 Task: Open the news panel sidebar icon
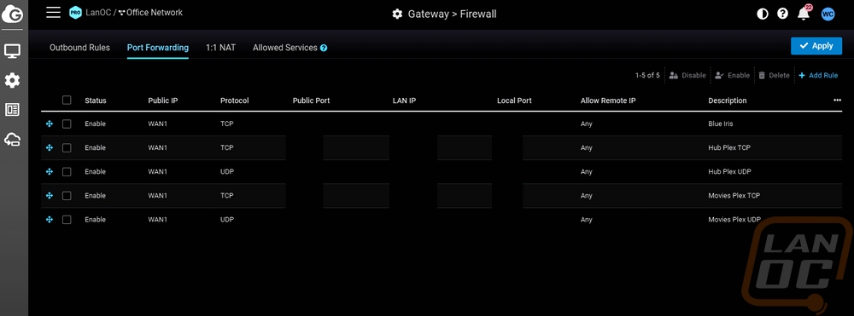(13, 110)
